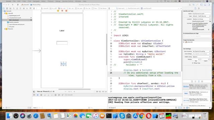The height and width of the screenshot is (120, 214).
Task: Show the version editor layout
Action: click(197, 5)
